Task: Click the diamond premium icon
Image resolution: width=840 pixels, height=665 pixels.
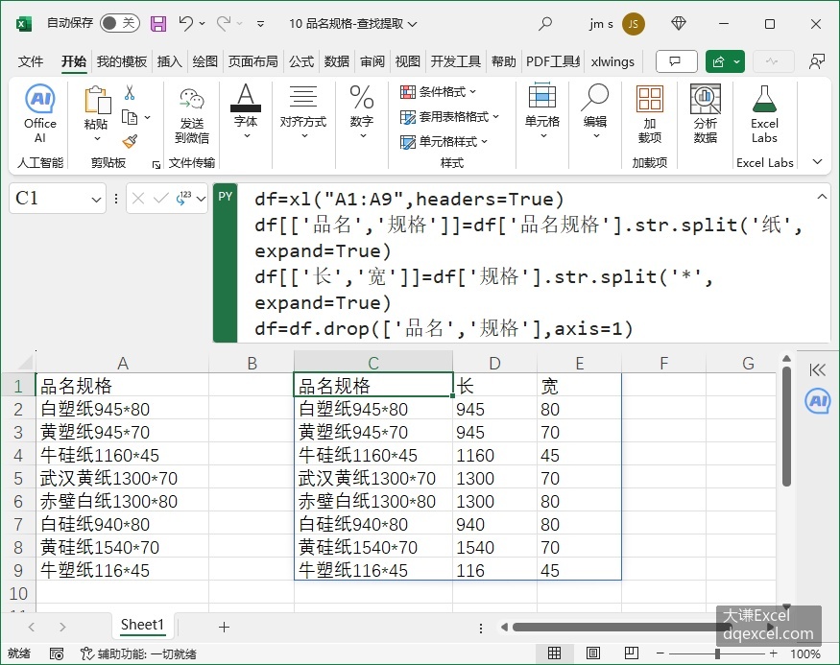Action: 679,24
